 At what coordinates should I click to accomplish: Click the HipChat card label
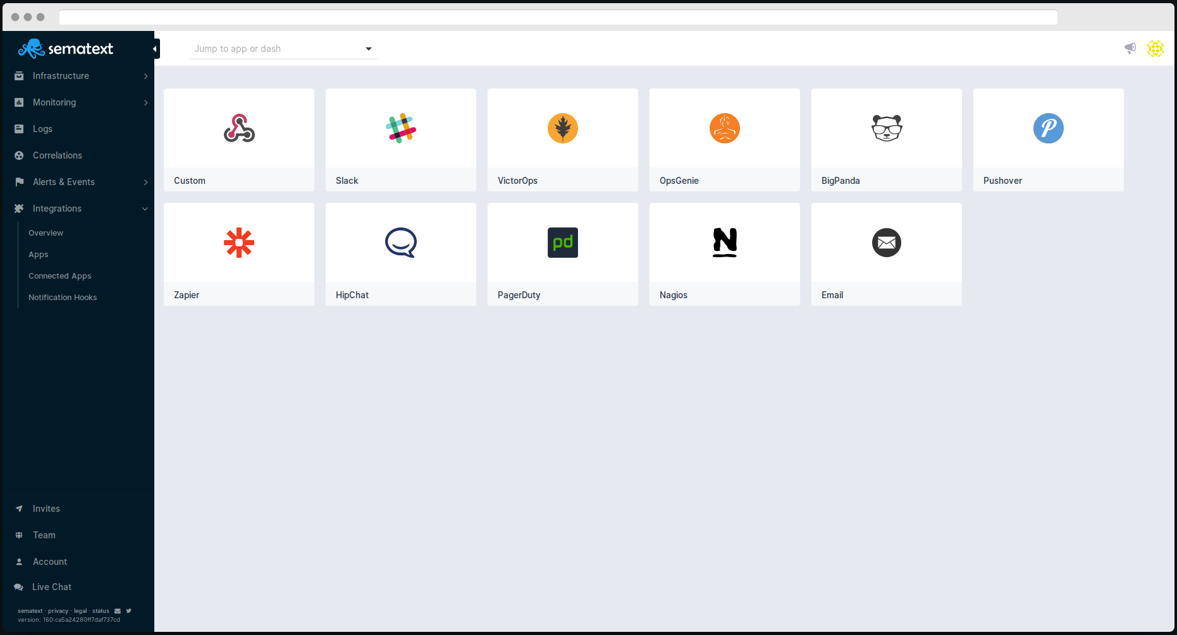(352, 295)
